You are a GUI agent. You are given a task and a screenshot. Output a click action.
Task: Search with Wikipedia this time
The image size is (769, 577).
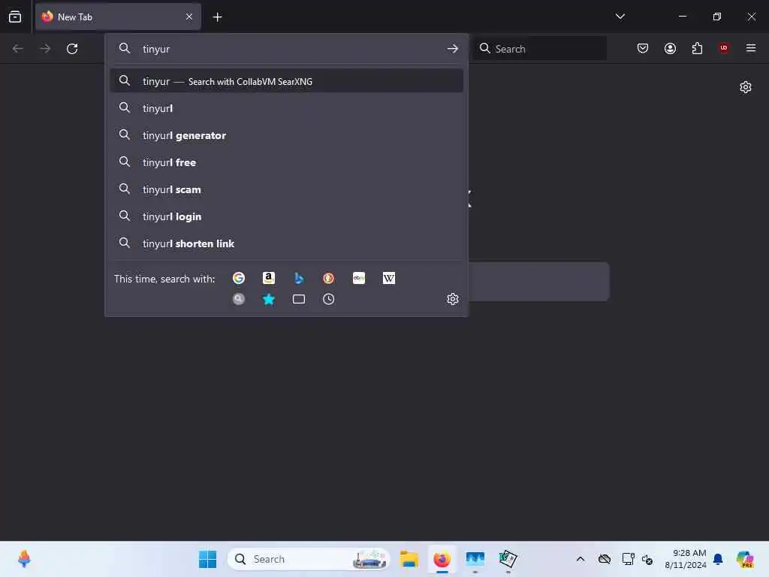coord(389,278)
